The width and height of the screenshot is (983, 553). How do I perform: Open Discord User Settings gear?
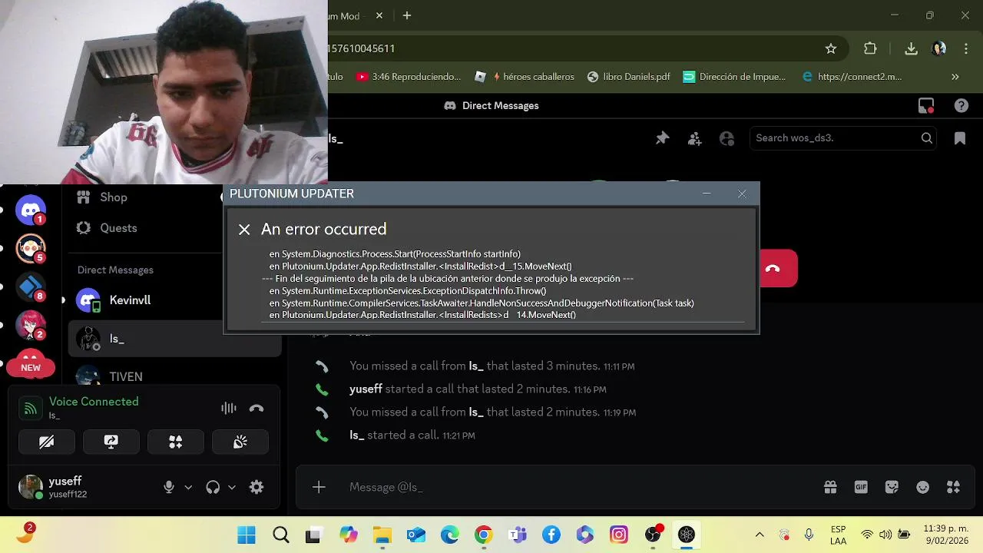pyautogui.click(x=257, y=487)
